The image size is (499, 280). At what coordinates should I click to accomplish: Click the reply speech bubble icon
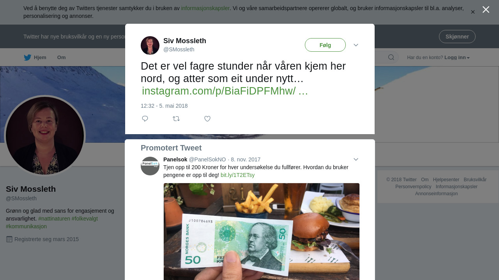(145, 119)
